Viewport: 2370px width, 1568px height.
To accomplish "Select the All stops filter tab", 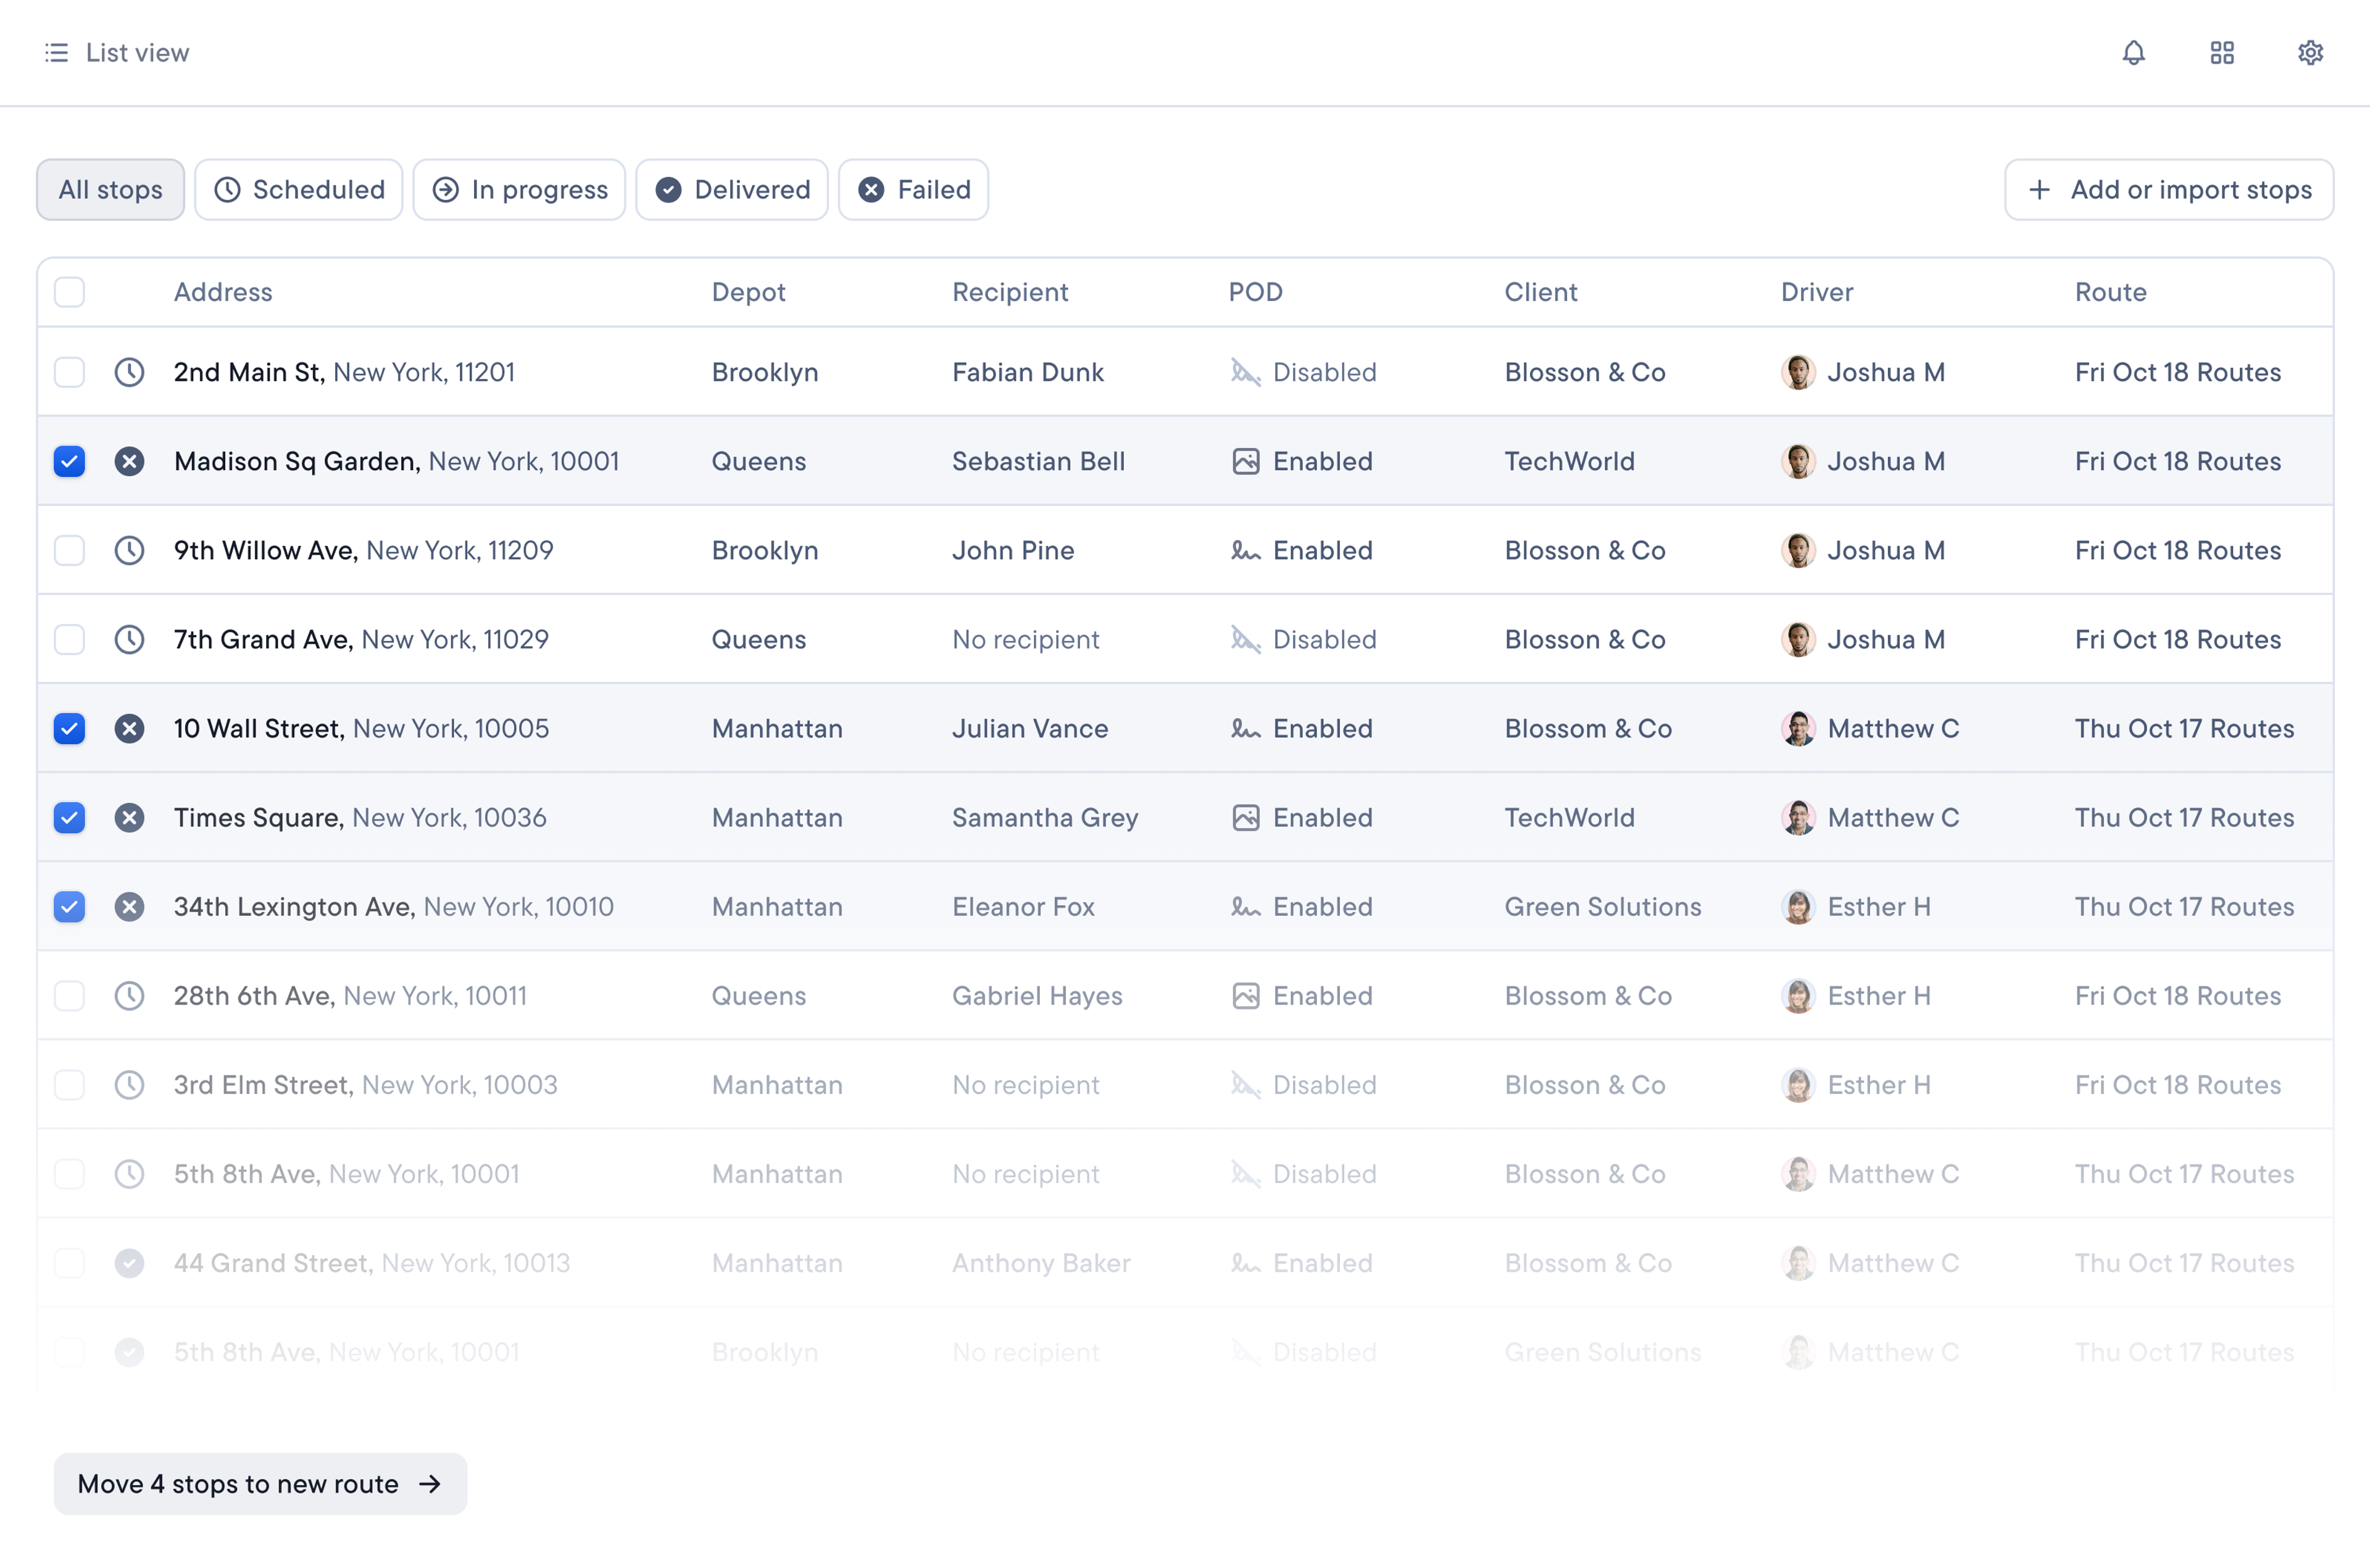I will point(110,189).
